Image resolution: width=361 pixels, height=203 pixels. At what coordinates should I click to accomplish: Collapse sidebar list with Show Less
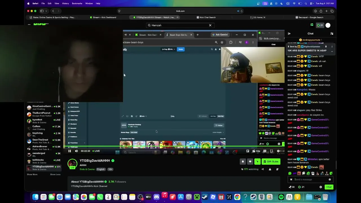click(55, 175)
